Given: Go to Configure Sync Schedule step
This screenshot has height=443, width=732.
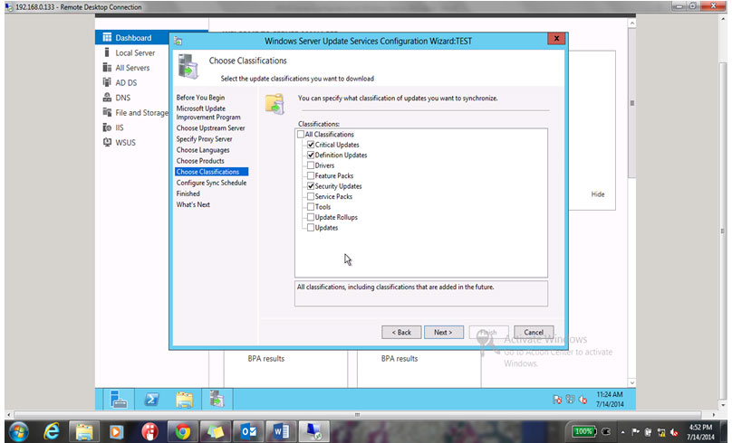Looking at the screenshot, I should (x=211, y=183).
